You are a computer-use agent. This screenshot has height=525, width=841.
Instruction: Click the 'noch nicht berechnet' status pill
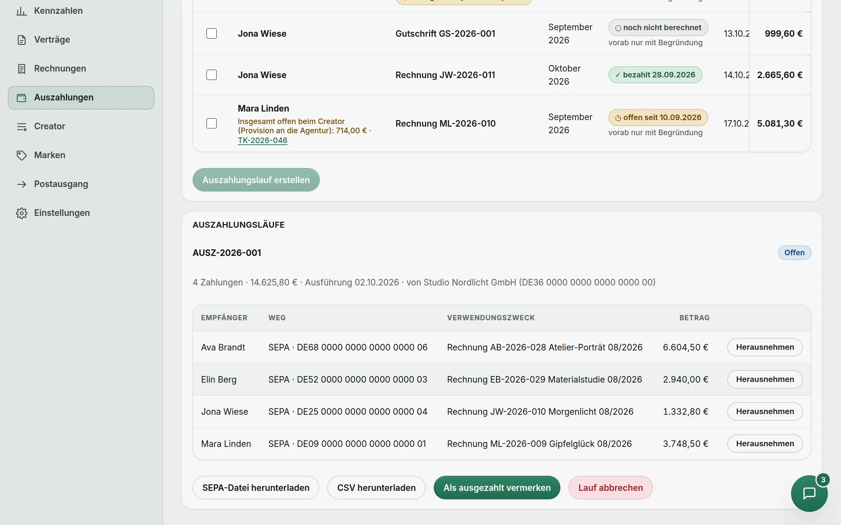click(x=658, y=28)
